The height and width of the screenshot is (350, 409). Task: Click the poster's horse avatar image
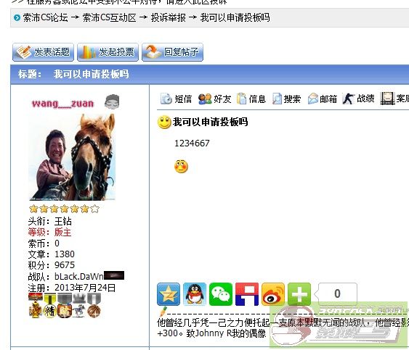72,157
